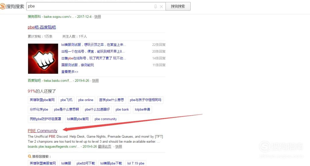Screen dimensions: 310x166
Task: Open post 国服测试服，亲测能玩
Action: coord(77,65)
